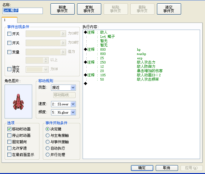Viewport: 205px width, 174px height.
Task: Select the 并行处理 trigger radio button
Action: pos(47,155)
